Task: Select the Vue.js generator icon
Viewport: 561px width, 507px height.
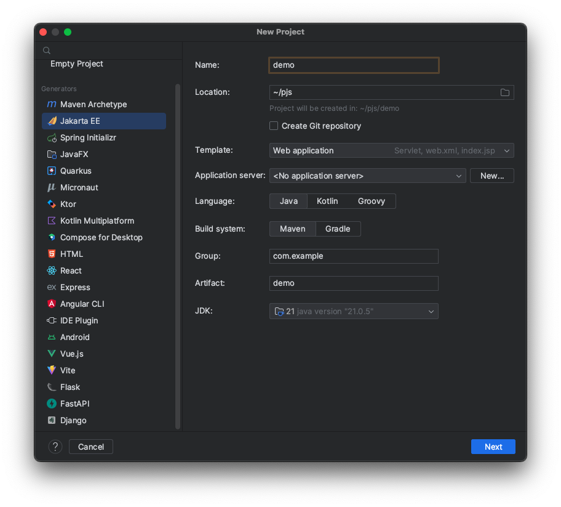Action: pos(52,354)
